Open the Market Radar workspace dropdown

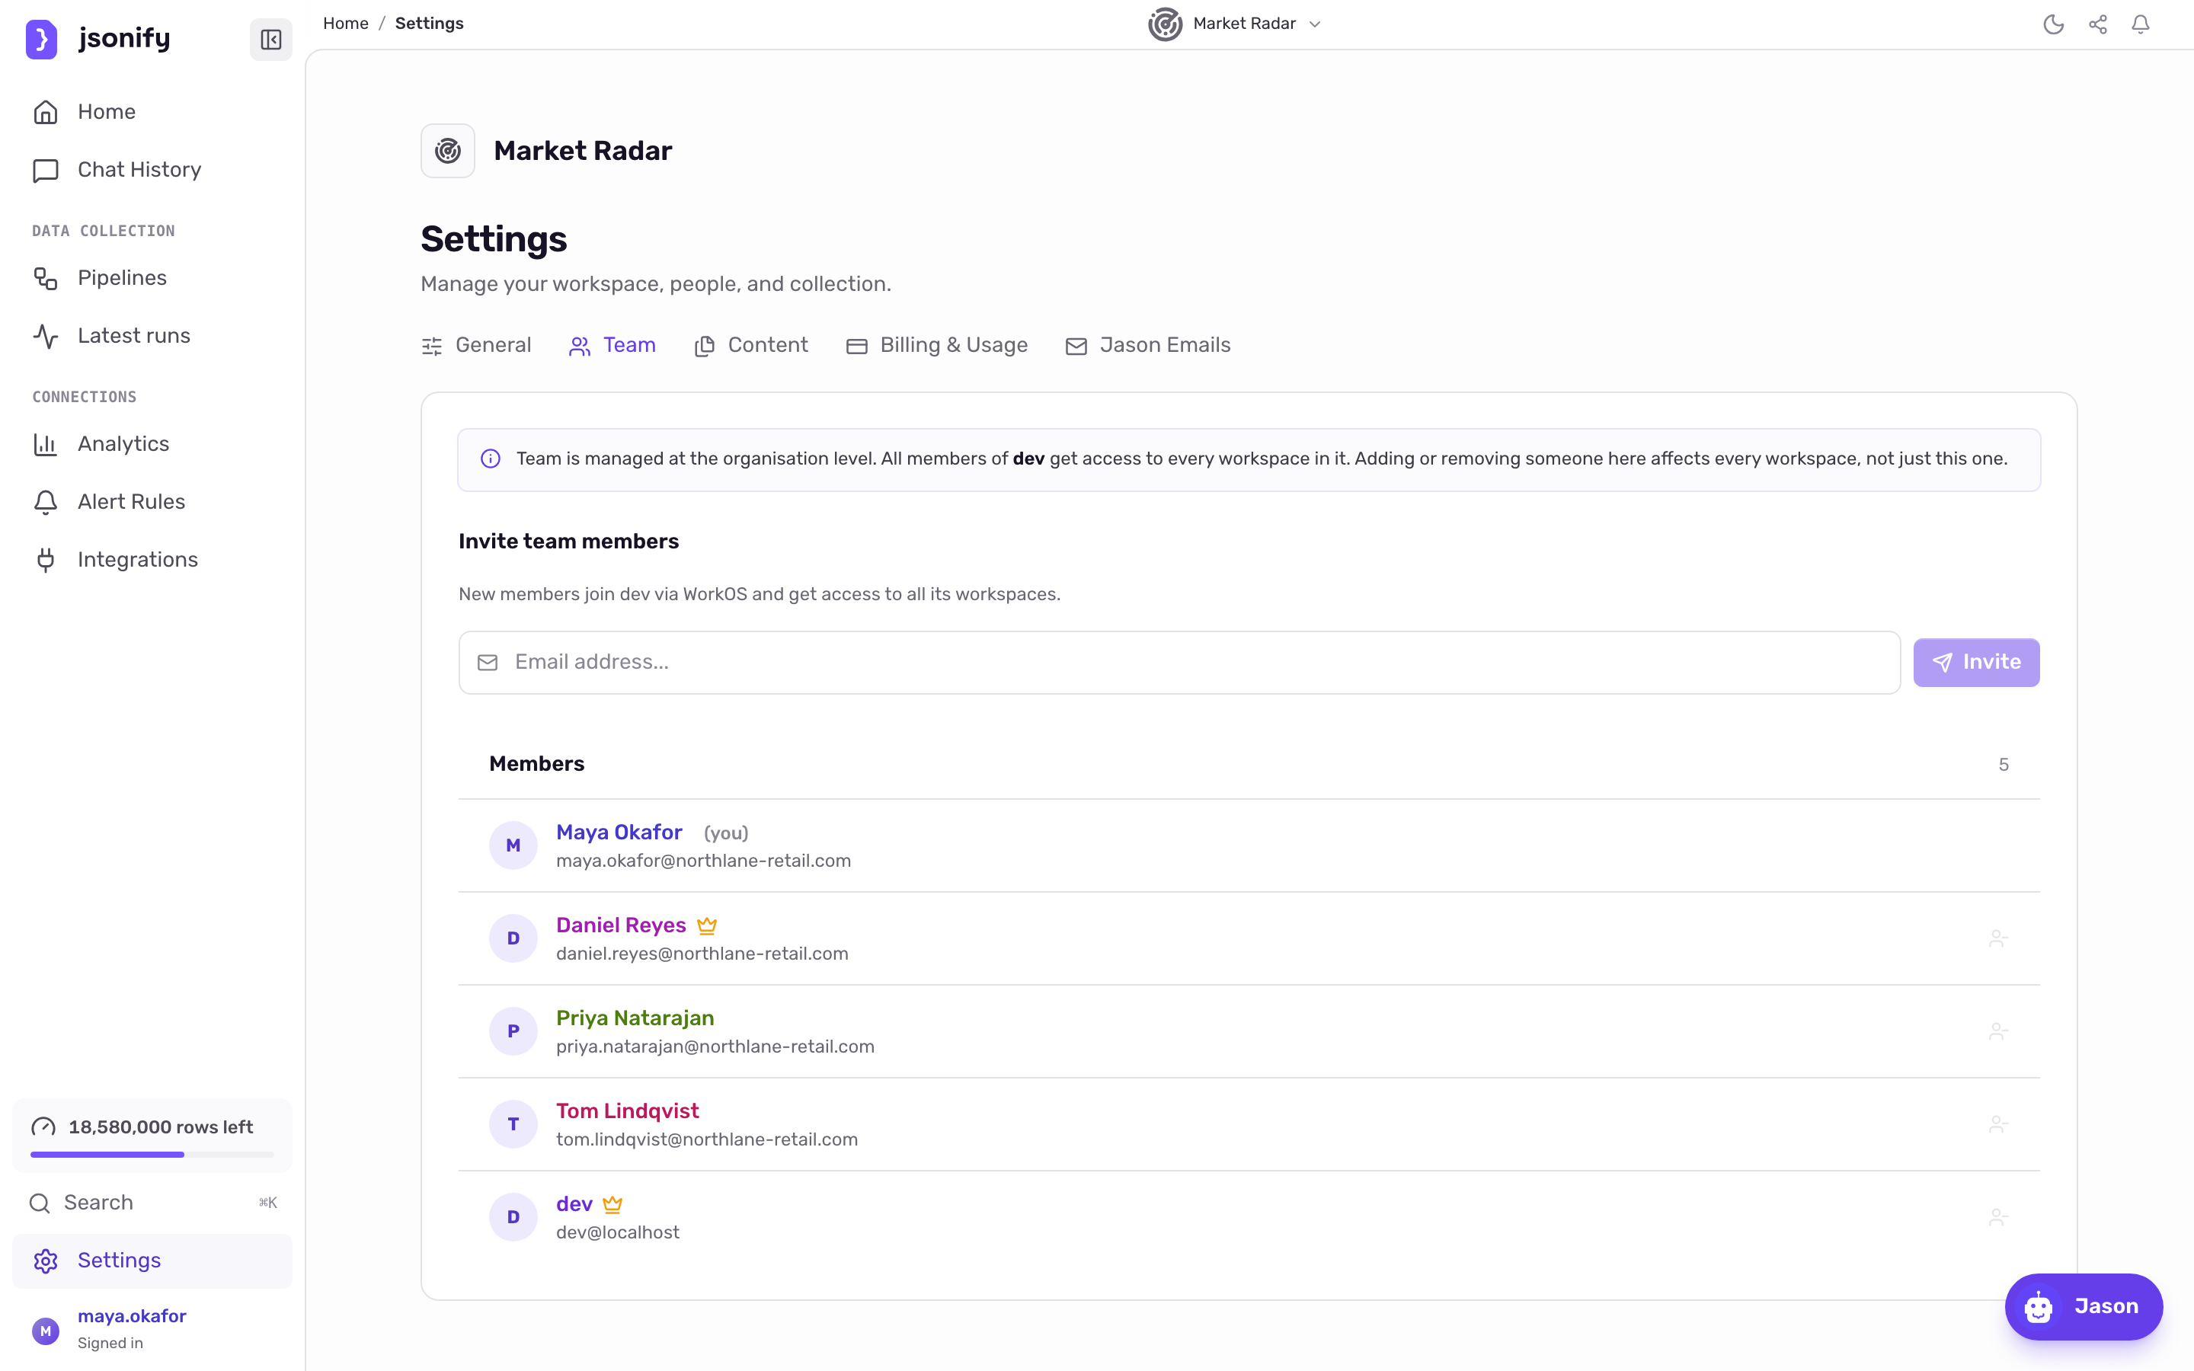(1235, 24)
